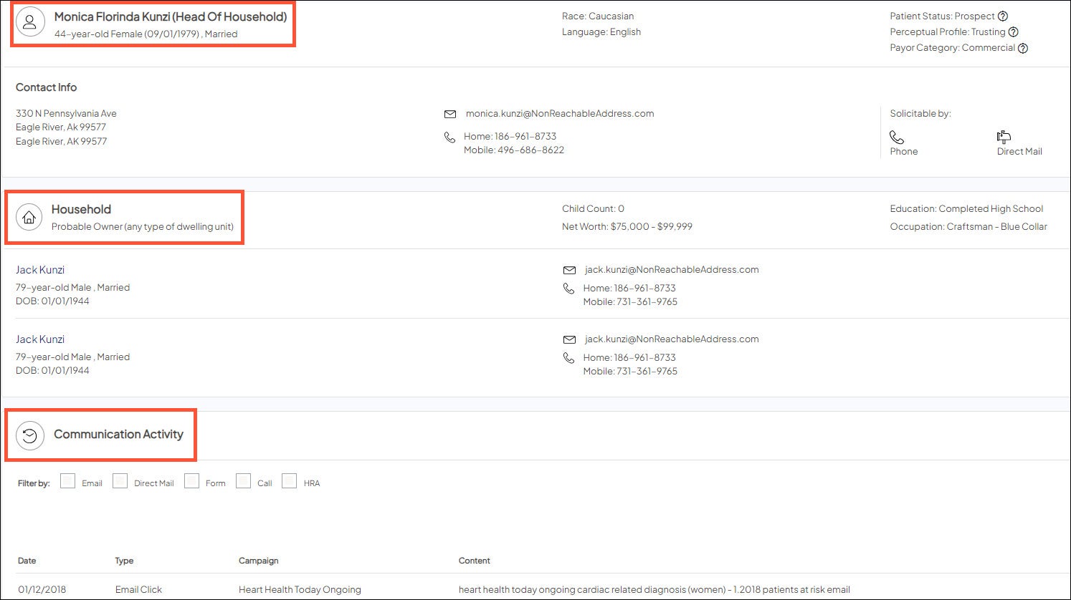The width and height of the screenshot is (1071, 600).
Task: Click the Phone icon under Solicitable by
Action: (x=897, y=137)
